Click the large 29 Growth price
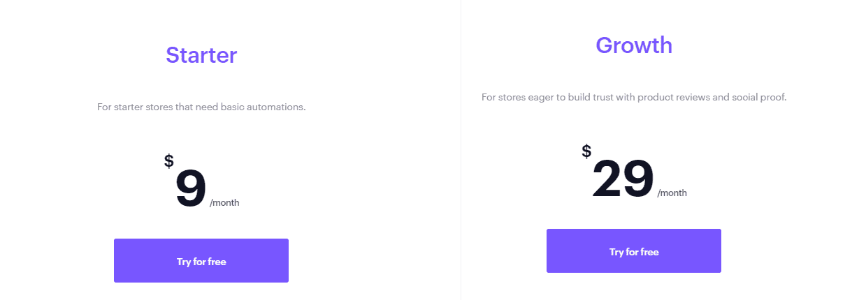The width and height of the screenshot is (859, 300). click(623, 179)
